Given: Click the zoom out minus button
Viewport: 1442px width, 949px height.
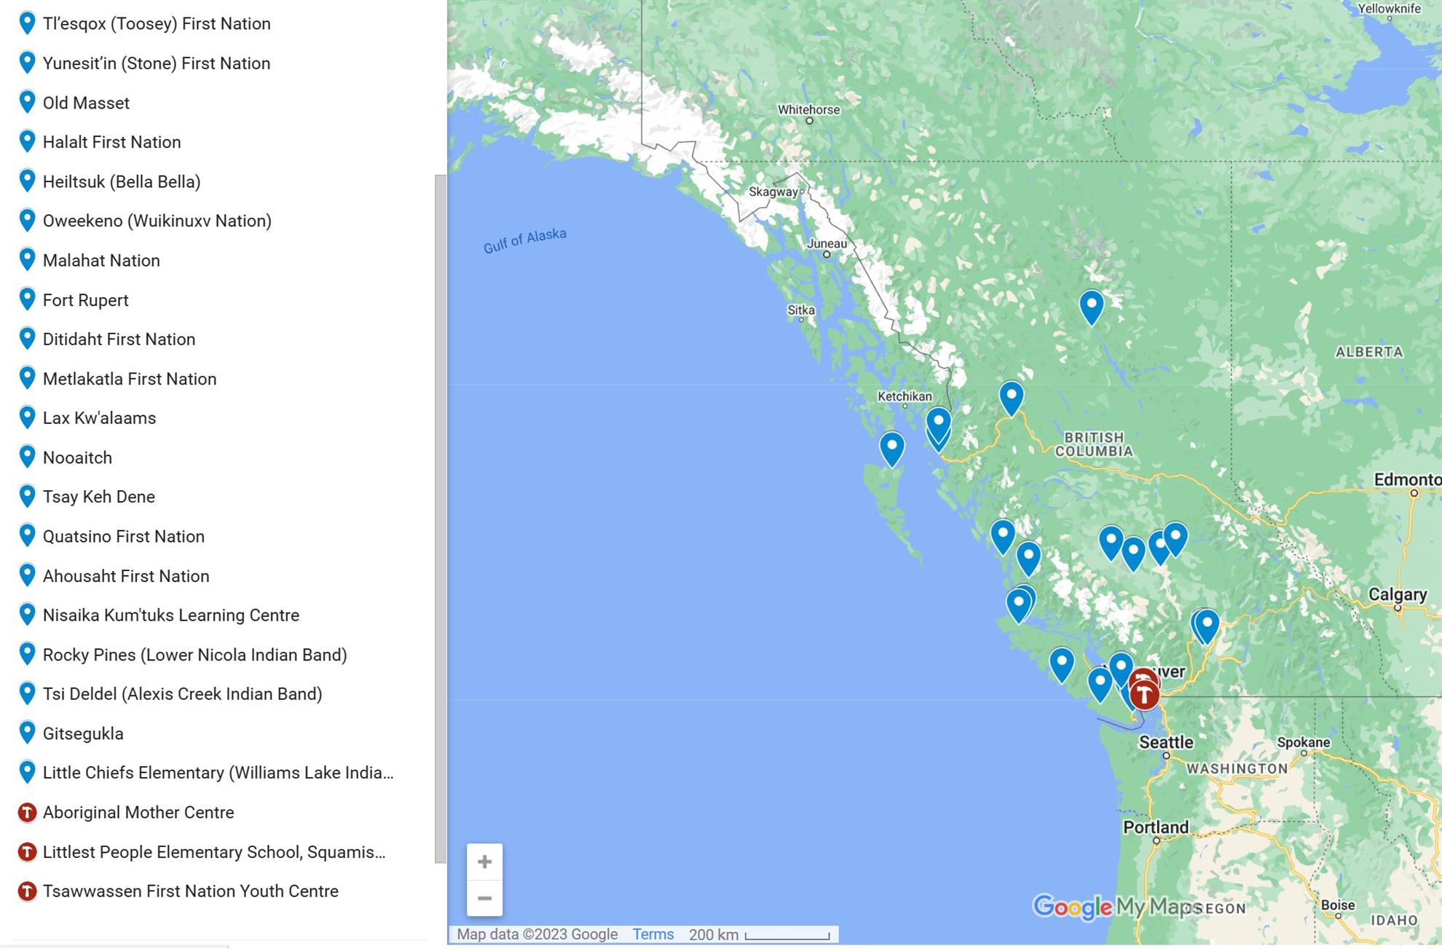Looking at the screenshot, I should coord(484,898).
